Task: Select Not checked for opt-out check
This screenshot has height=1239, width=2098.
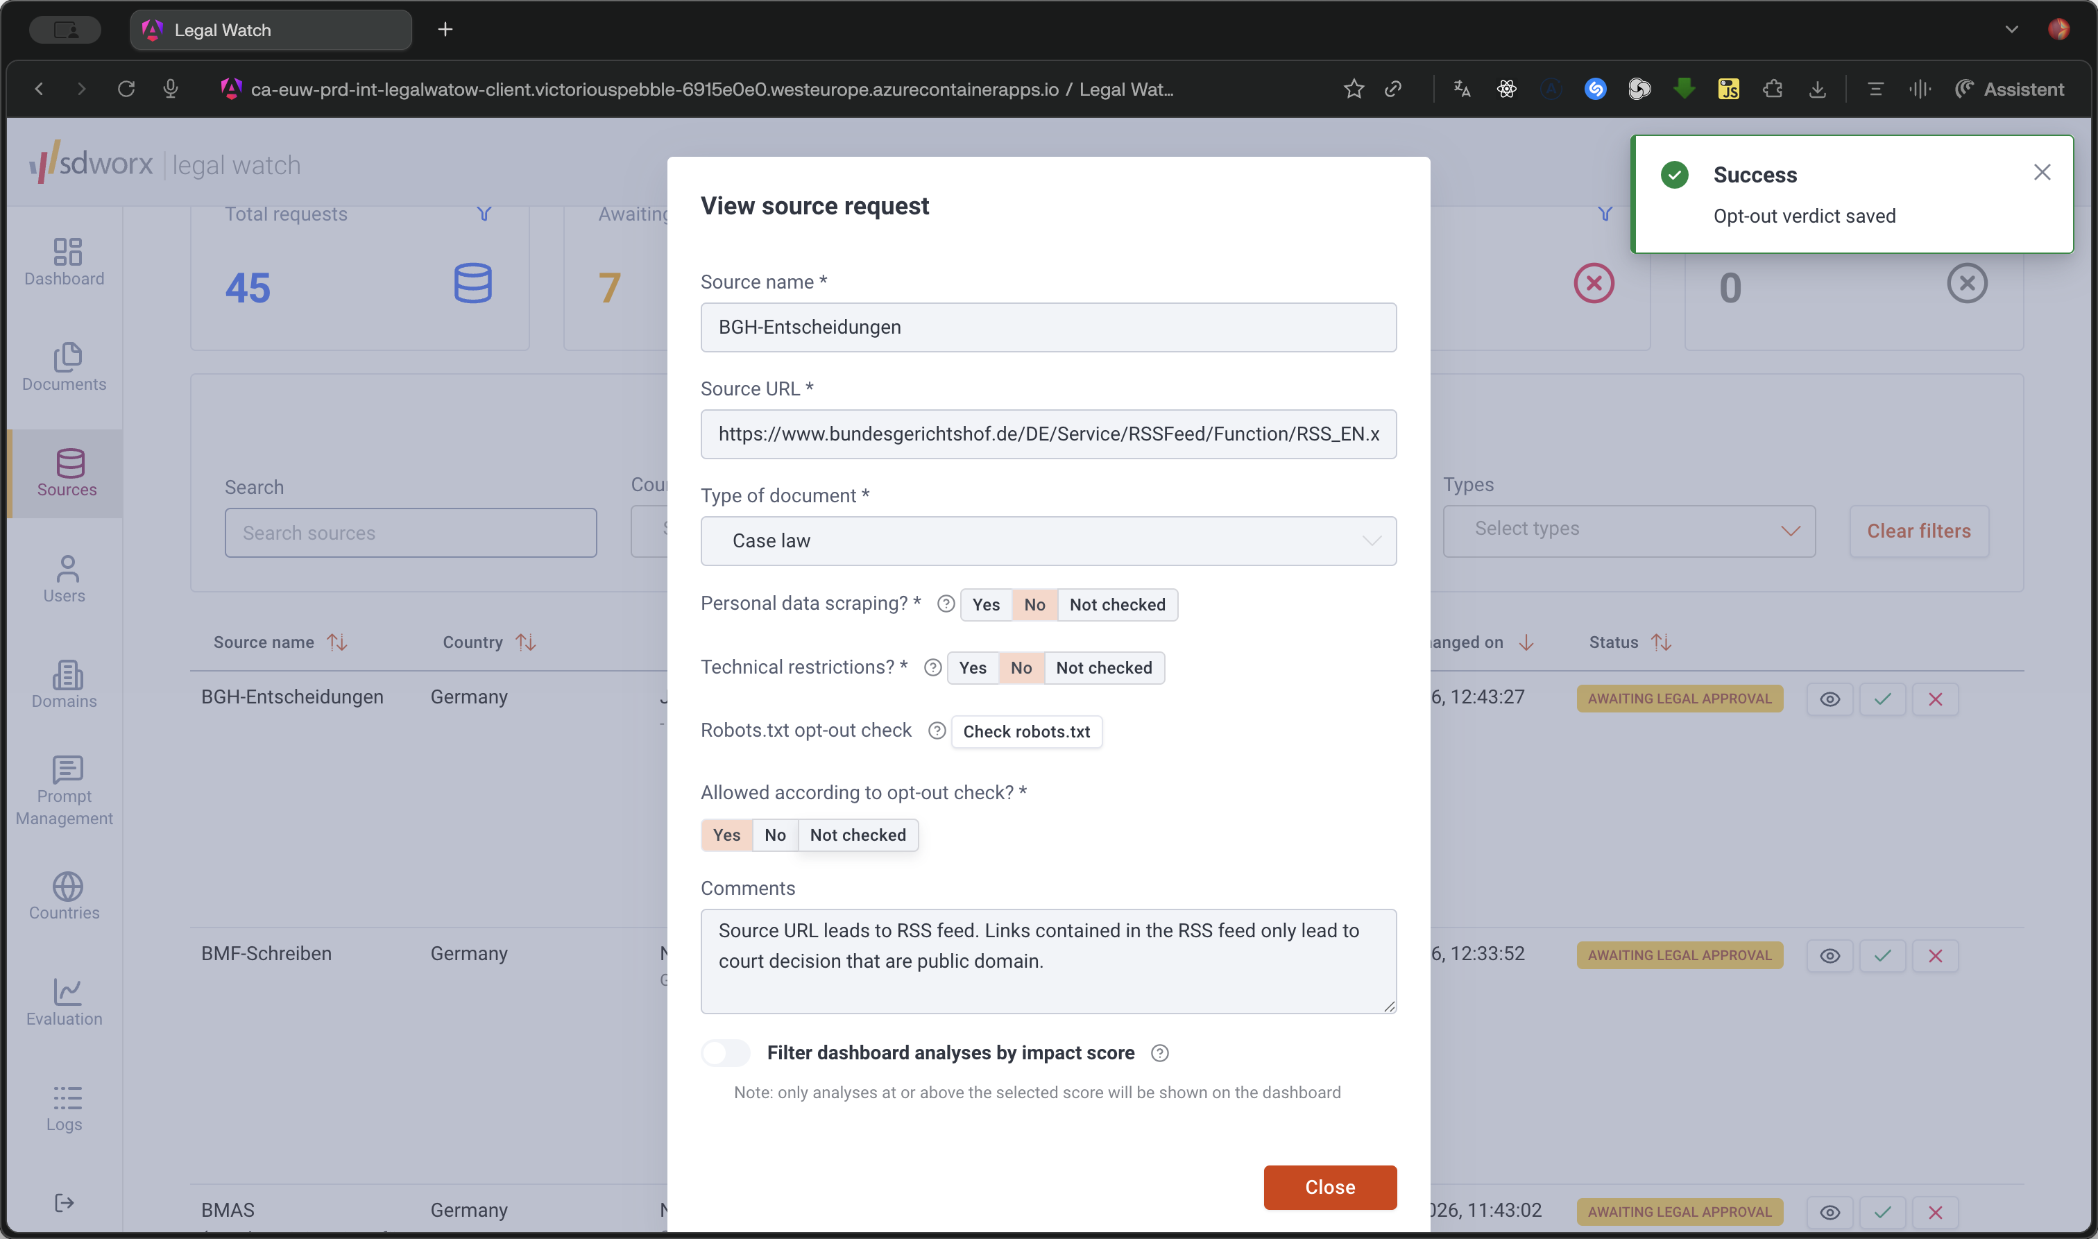Action: click(858, 835)
